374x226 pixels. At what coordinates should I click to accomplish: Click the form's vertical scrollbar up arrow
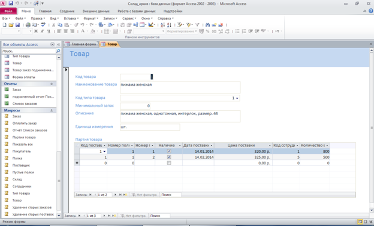point(372,50)
